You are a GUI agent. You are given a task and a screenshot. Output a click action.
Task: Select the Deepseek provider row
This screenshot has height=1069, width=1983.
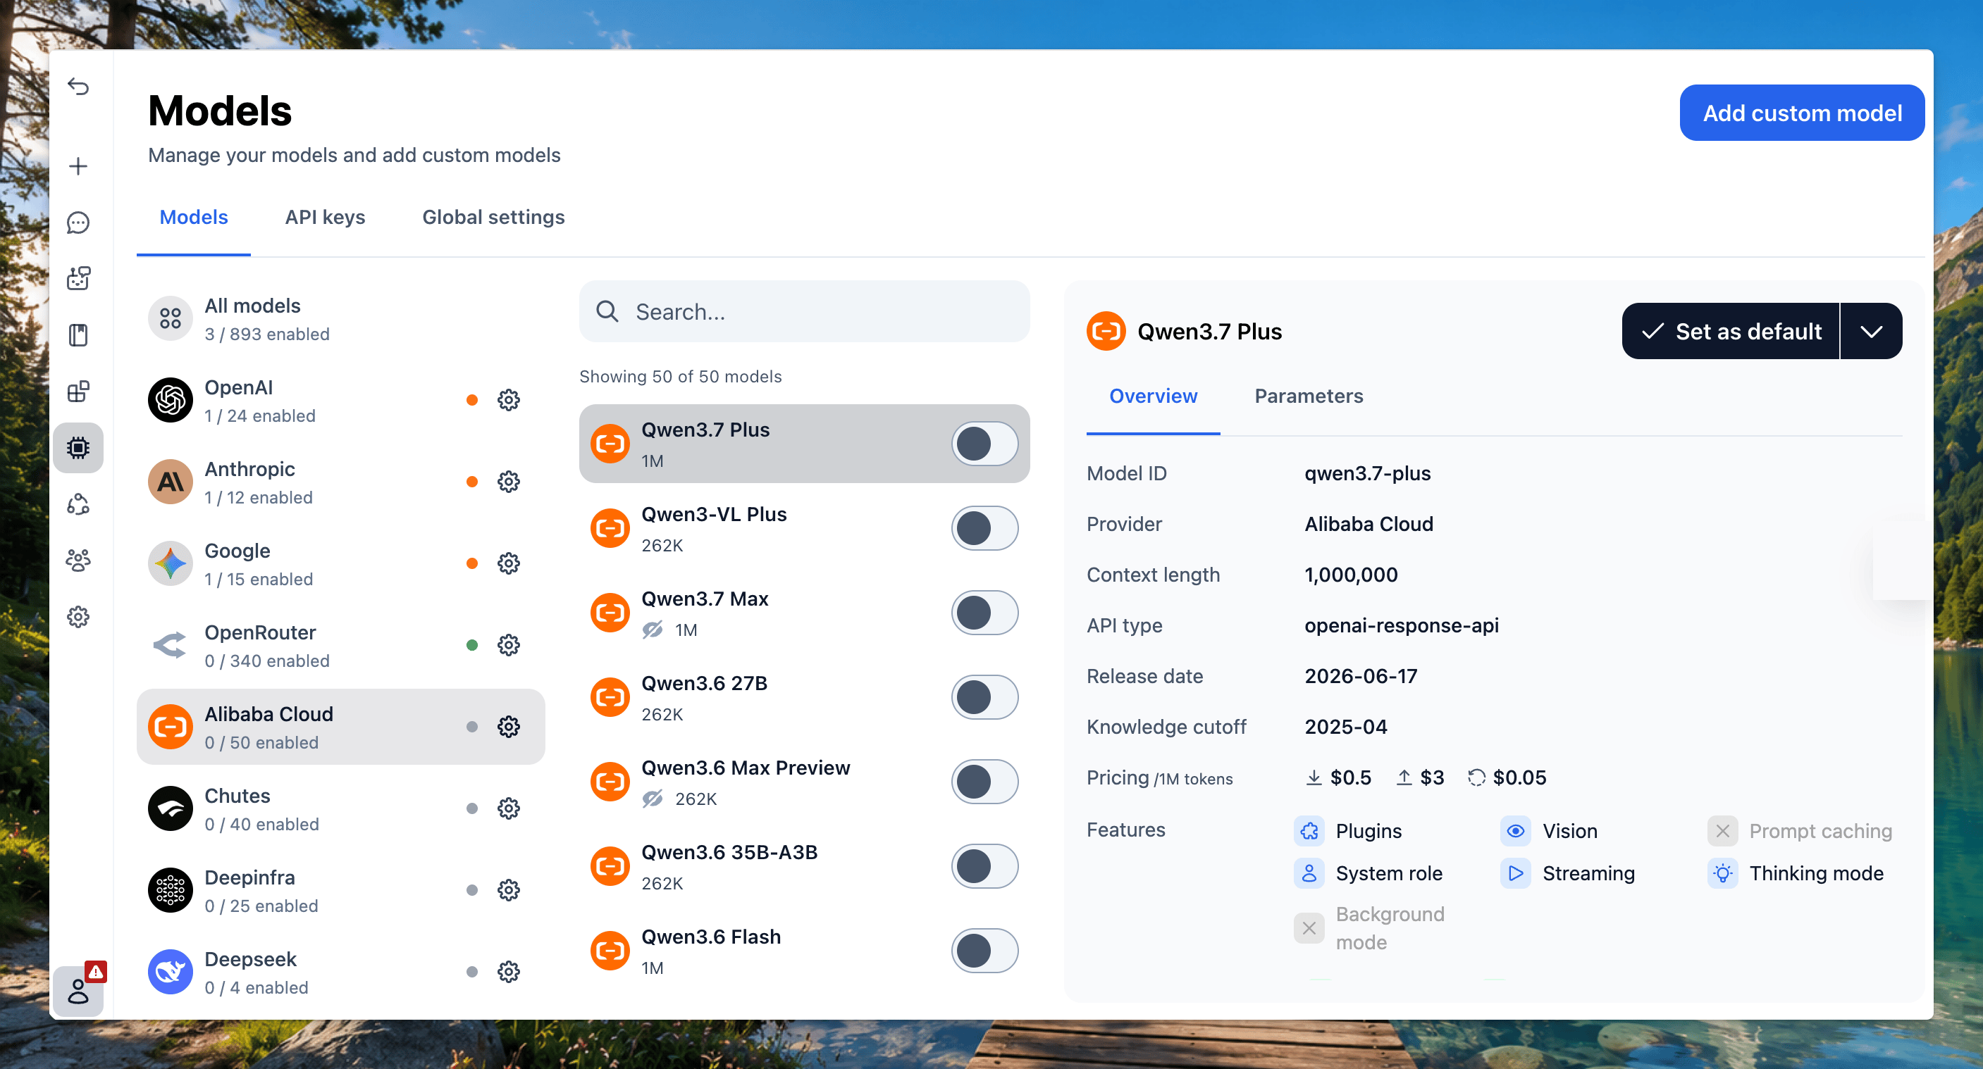340,971
